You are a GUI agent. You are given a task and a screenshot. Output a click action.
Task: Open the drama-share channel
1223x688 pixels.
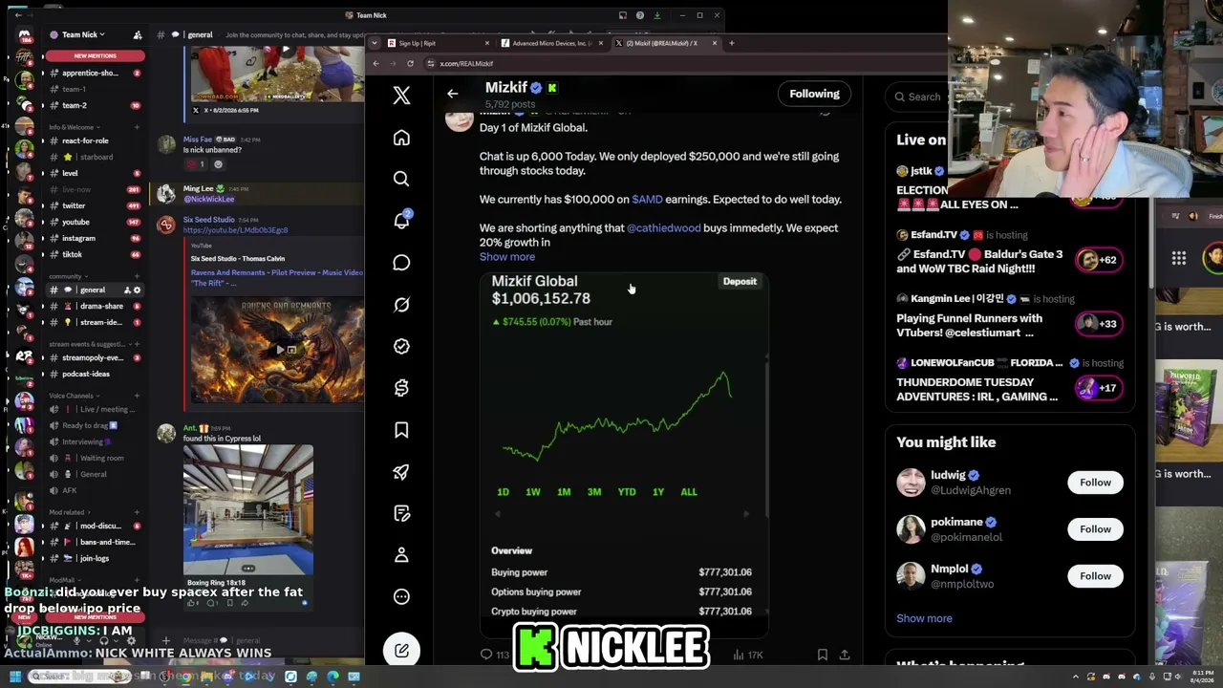[x=95, y=307]
